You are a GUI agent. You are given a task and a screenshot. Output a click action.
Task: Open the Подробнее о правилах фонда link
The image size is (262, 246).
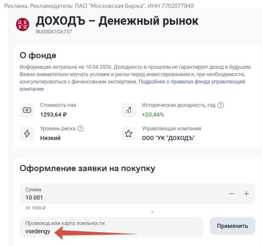click(x=192, y=82)
